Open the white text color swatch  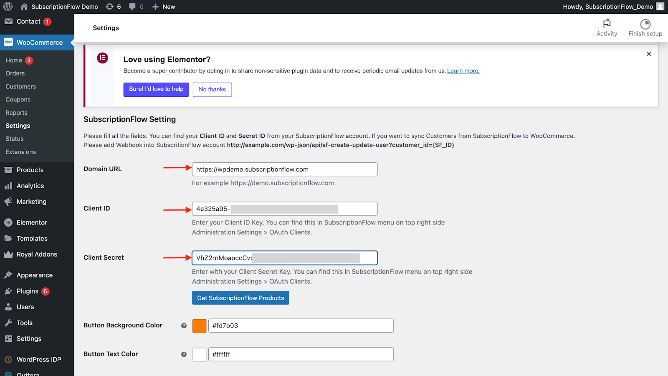200,354
